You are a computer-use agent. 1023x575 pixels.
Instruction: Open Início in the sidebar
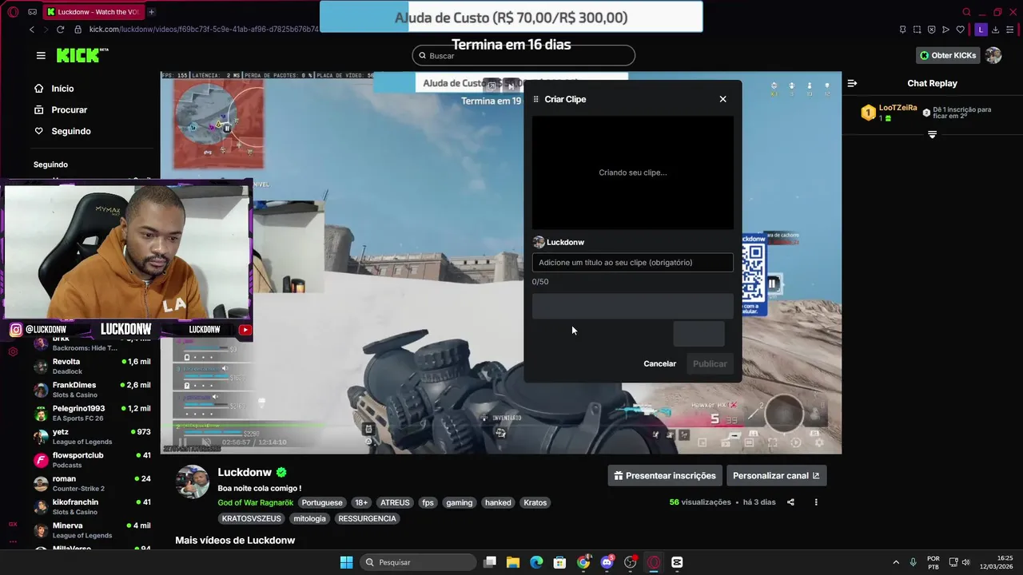tap(62, 89)
